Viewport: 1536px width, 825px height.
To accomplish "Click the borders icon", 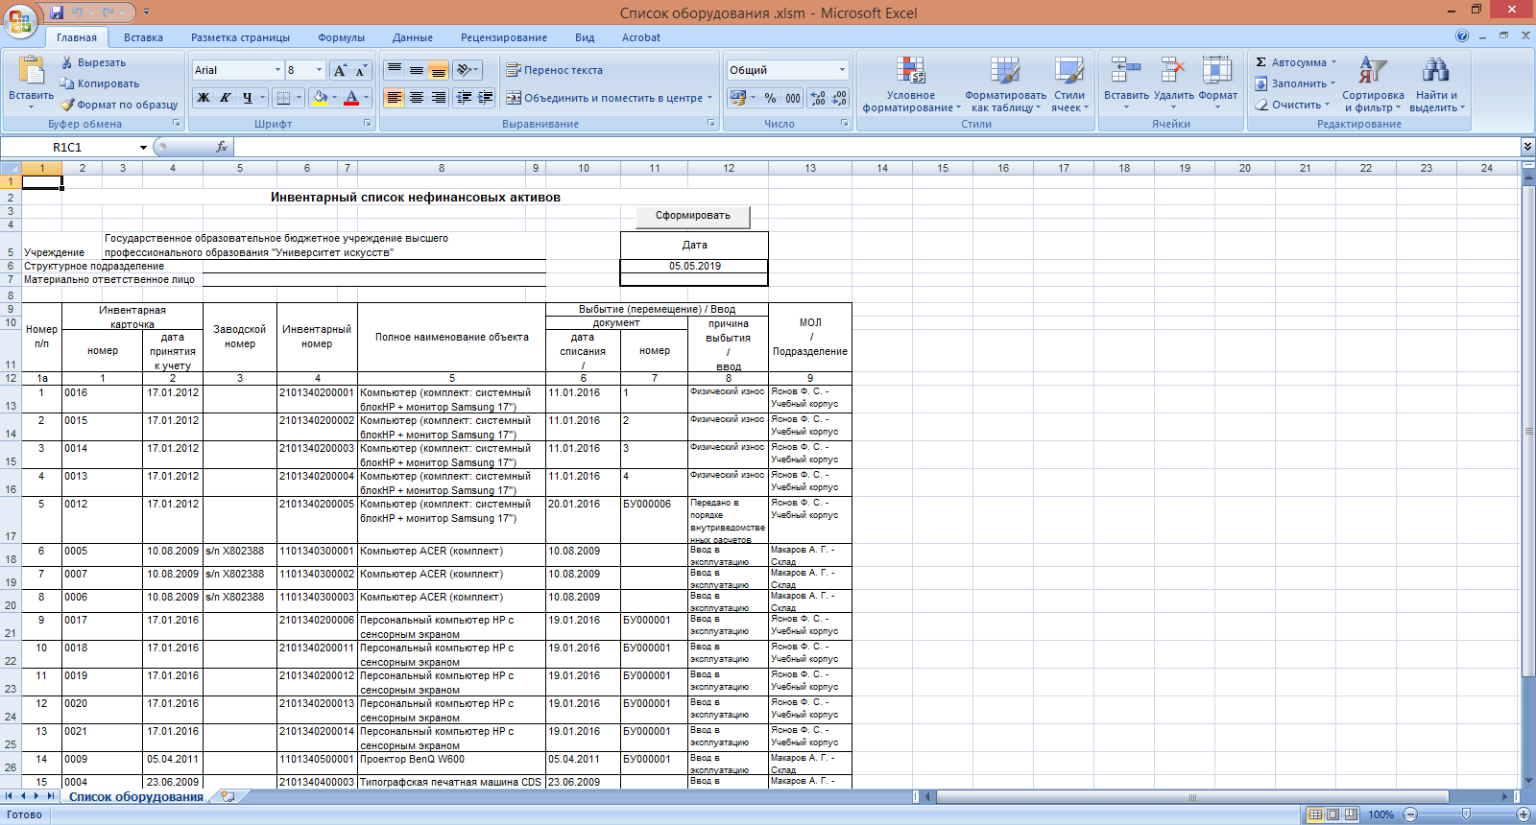I will (283, 98).
